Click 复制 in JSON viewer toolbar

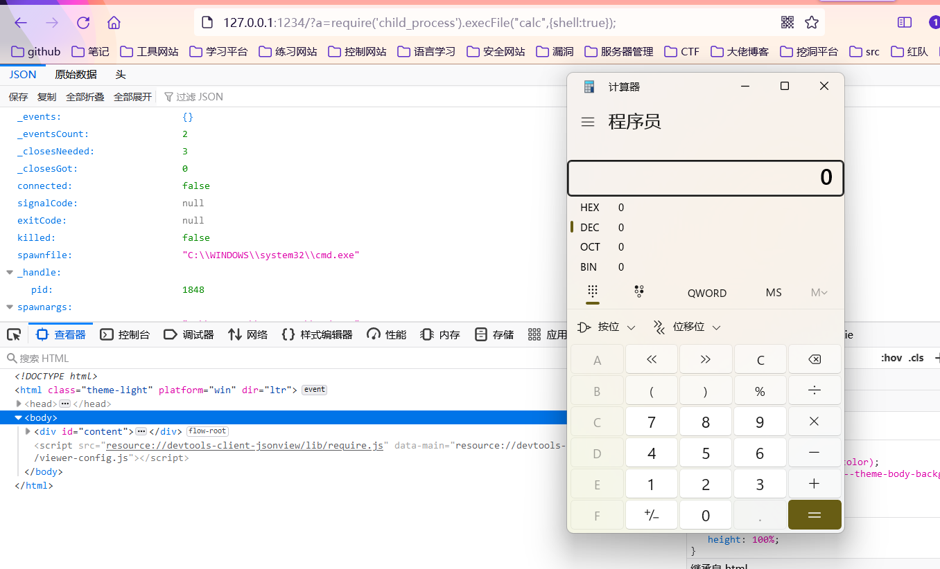click(47, 97)
